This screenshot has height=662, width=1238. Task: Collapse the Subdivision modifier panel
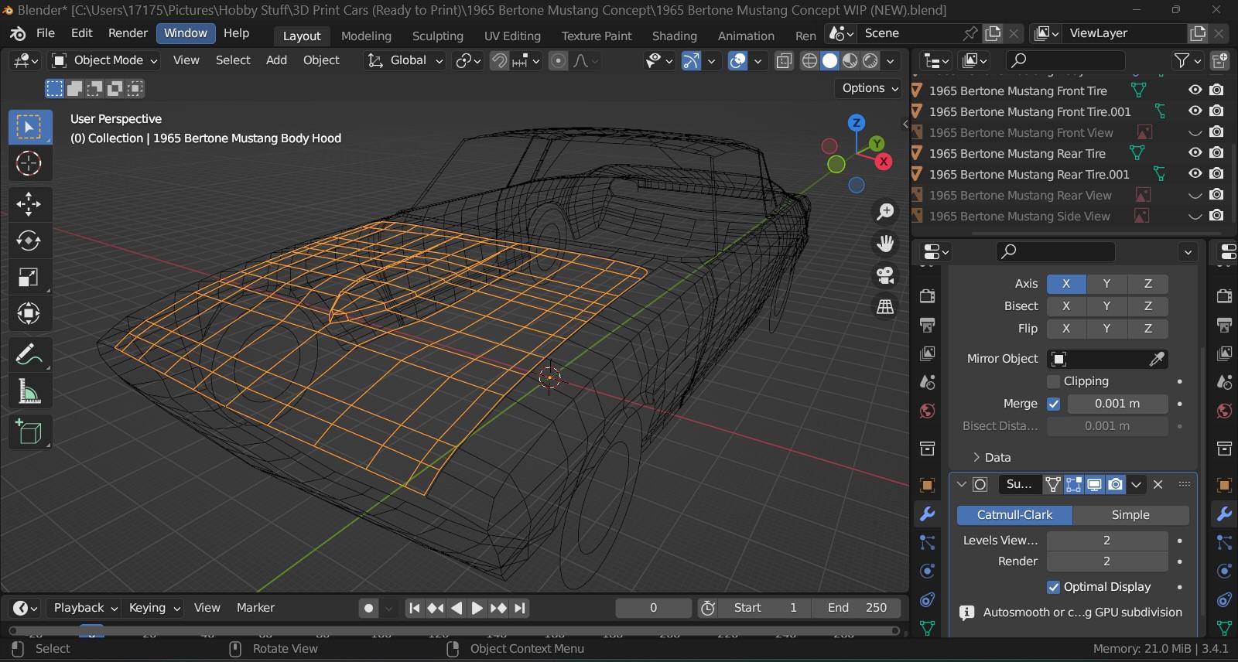click(x=961, y=484)
